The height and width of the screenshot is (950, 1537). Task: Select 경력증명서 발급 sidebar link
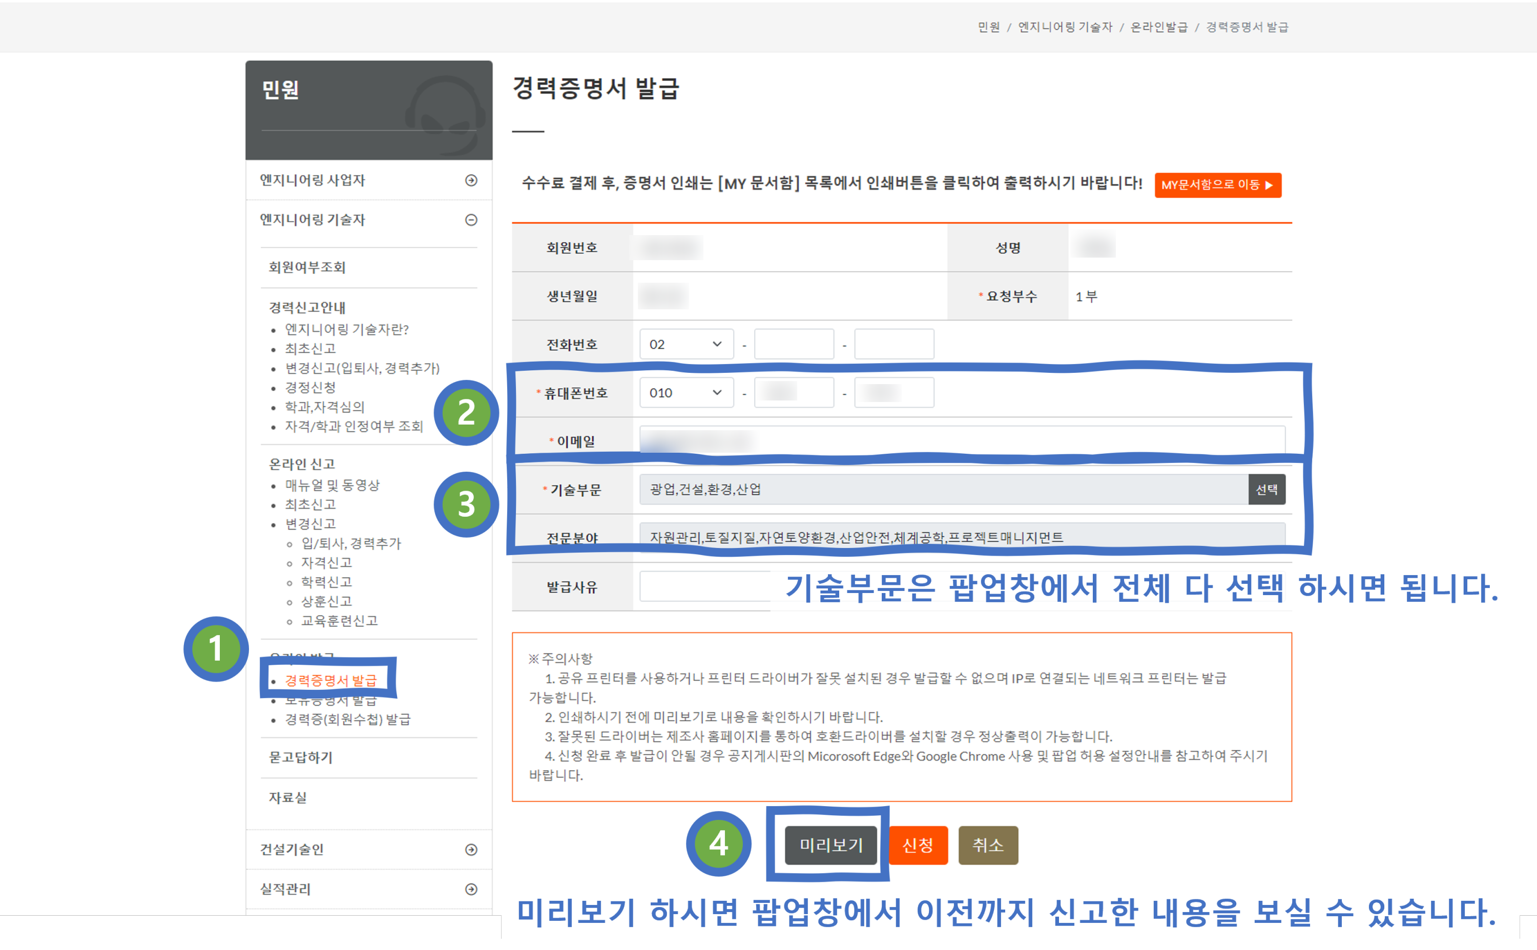(330, 680)
